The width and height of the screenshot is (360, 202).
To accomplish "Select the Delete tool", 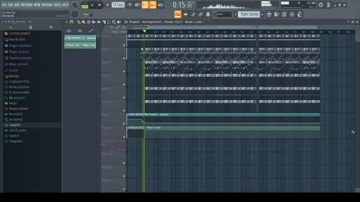I will click(89, 22).
